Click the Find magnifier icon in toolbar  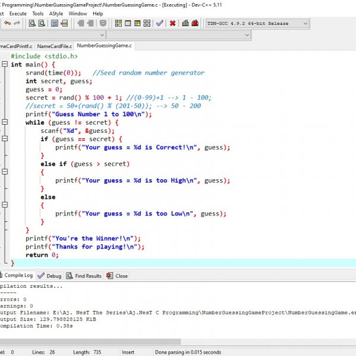click(32, 23)
